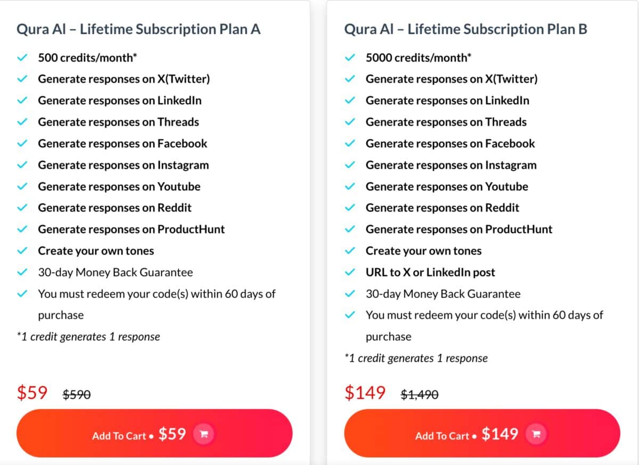639x465 pixels.
Task: Add Plan A to cart for $59
Action: (154, 434)
